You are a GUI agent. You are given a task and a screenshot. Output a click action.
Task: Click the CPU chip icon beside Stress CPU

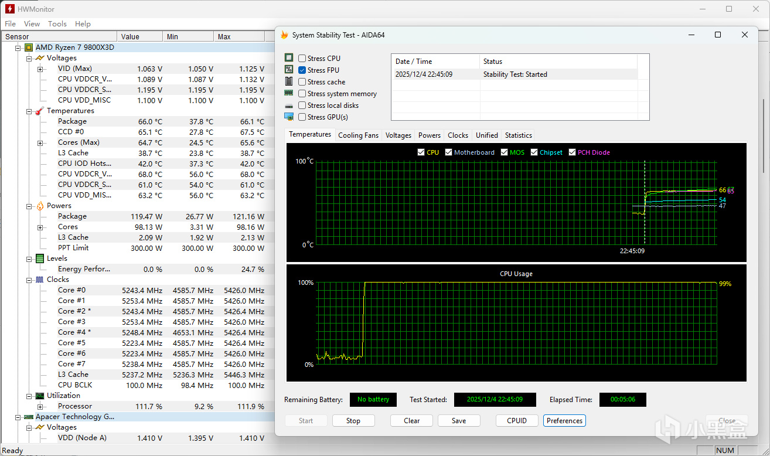[x=289, y=58]
